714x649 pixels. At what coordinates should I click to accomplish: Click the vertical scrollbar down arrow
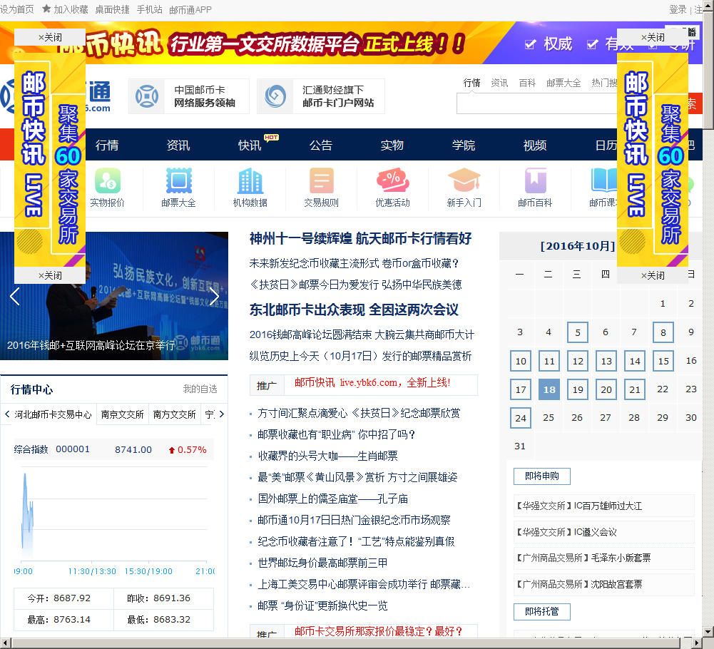click(708, 632)
